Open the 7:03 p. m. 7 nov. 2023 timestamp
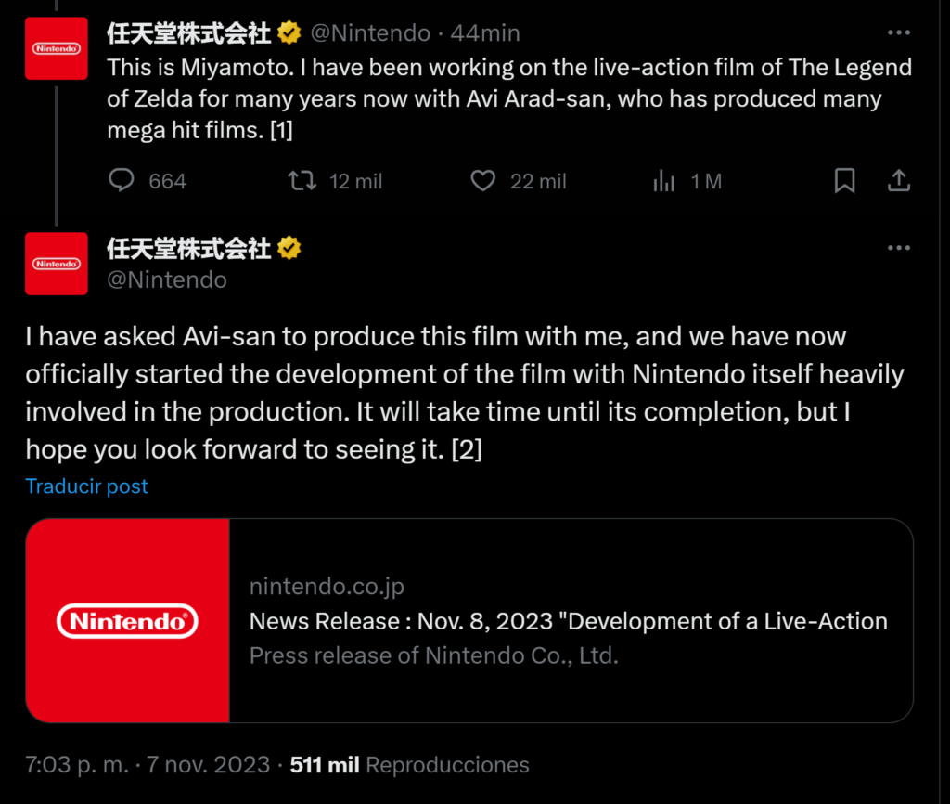Screen dimensions: 950x804 coord(148,765)
